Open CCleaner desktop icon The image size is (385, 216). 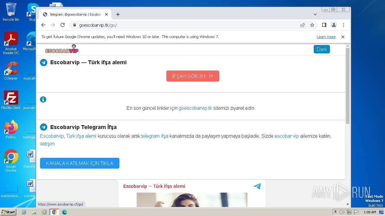tap(11, 71)
